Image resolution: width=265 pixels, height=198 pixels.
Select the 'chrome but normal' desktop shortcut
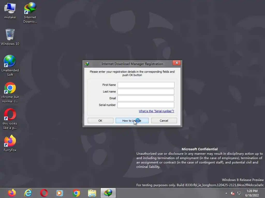(x=10, y=92)
